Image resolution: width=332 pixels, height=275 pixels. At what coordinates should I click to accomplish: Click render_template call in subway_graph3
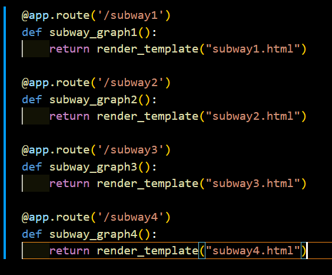click(x=148, y=184)
